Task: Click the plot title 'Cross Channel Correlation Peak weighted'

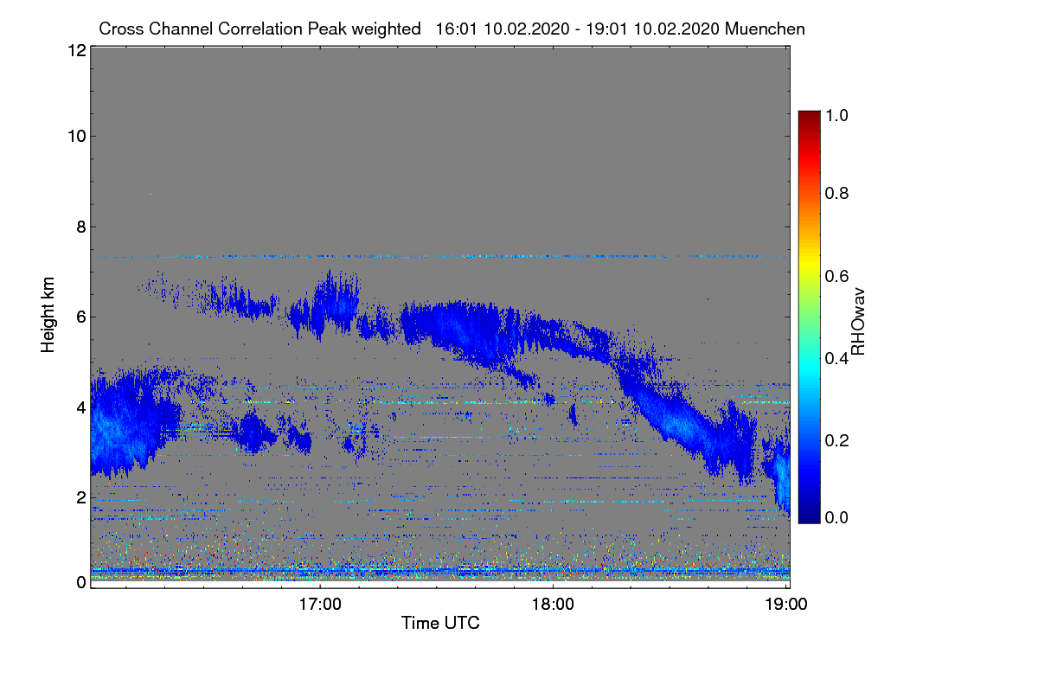Action: coord(259,29)
